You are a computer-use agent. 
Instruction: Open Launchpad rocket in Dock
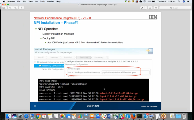[20, 116]
